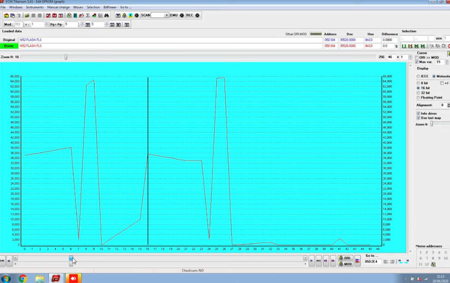Click the +- value field stepper
The image size is (450, 283).
tap(47, 24)
